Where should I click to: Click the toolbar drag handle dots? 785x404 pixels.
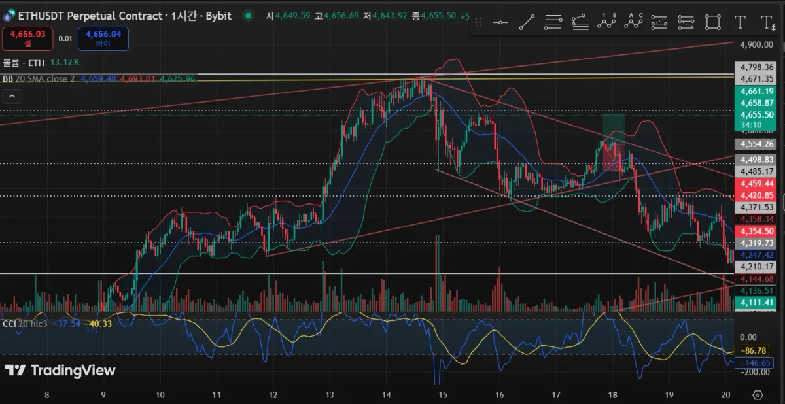[479, 22]
